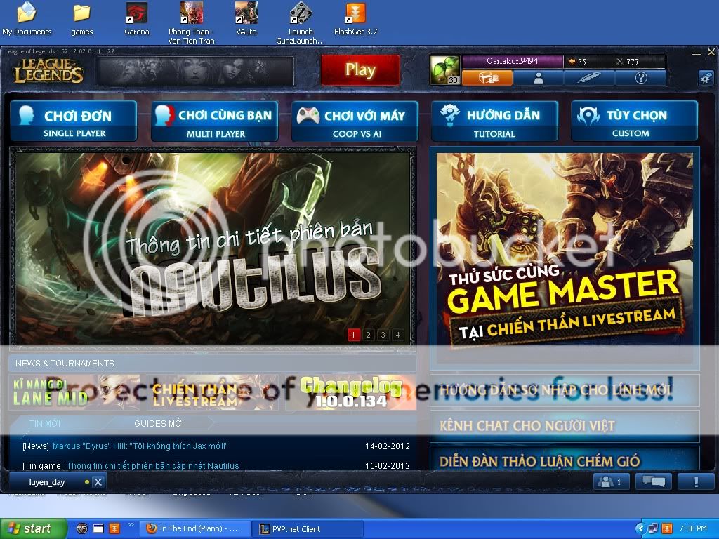Viewport: 719px width, 539px height.
Task: Open the Kĩ Năng Đi Lane Mid thumbnail
Action: click(74, 392)
